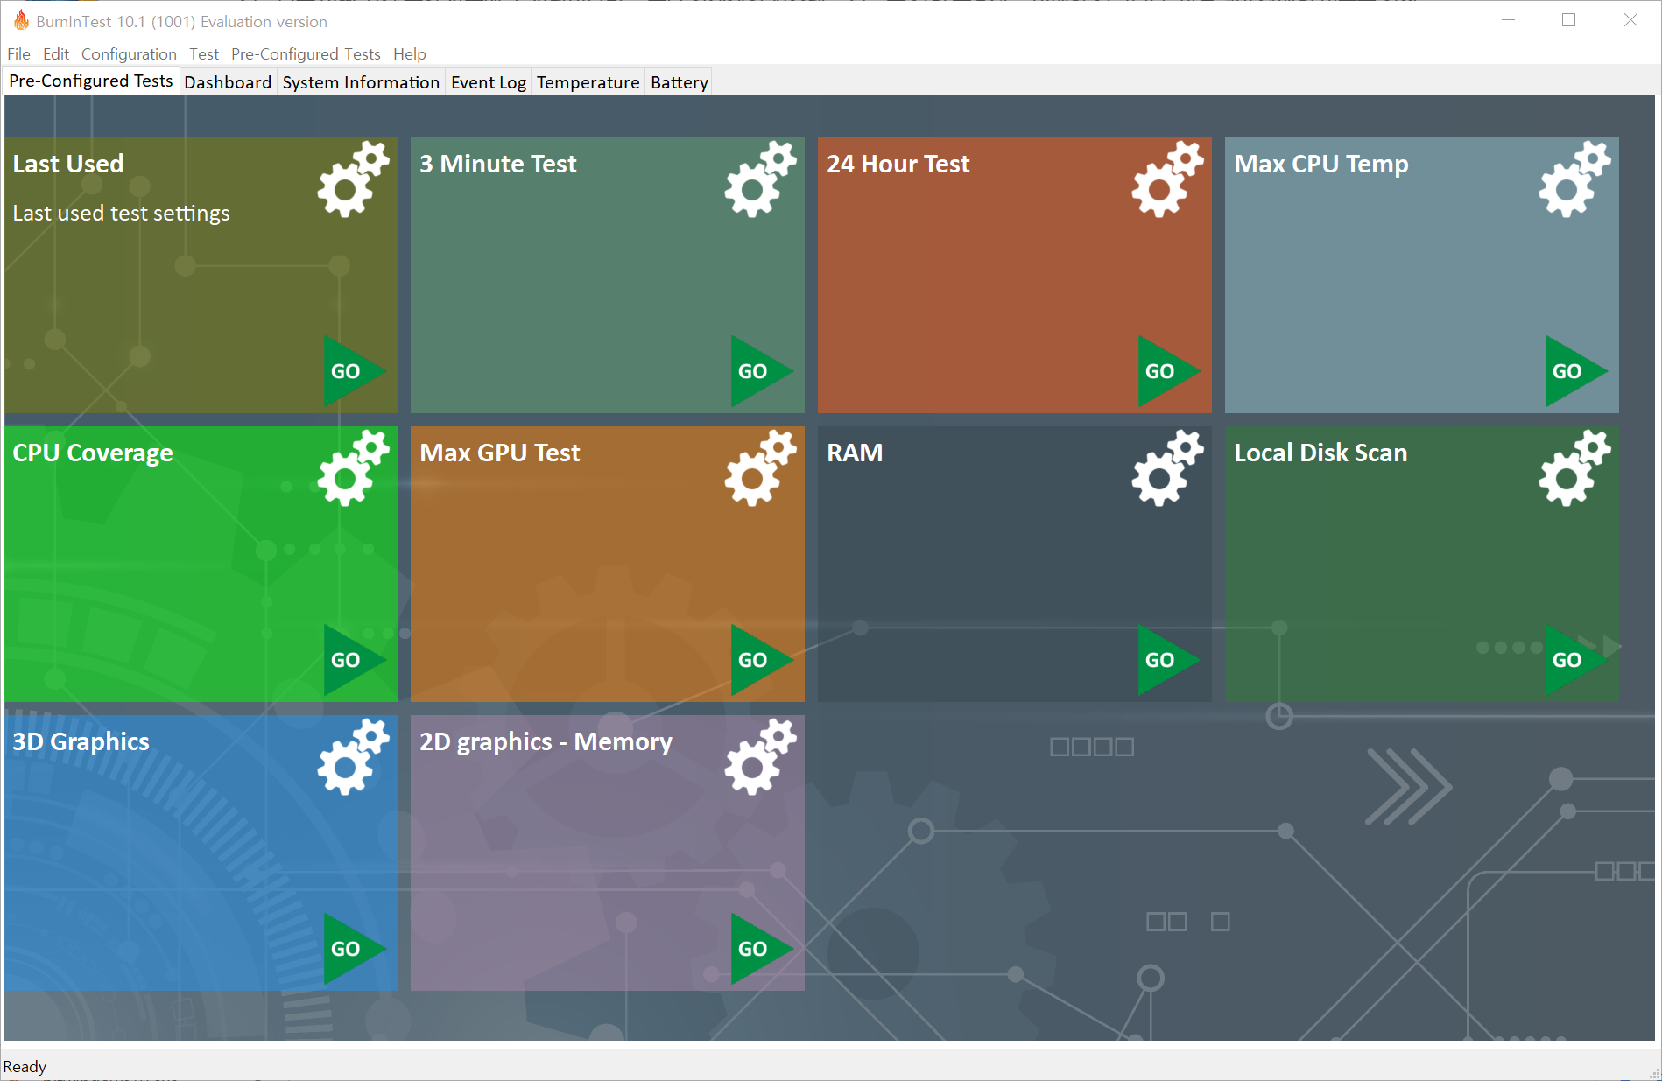Open settings gear for 3 Minute Test
The width and height of the screenshot is (1662, 1081).
pos(760,179)
